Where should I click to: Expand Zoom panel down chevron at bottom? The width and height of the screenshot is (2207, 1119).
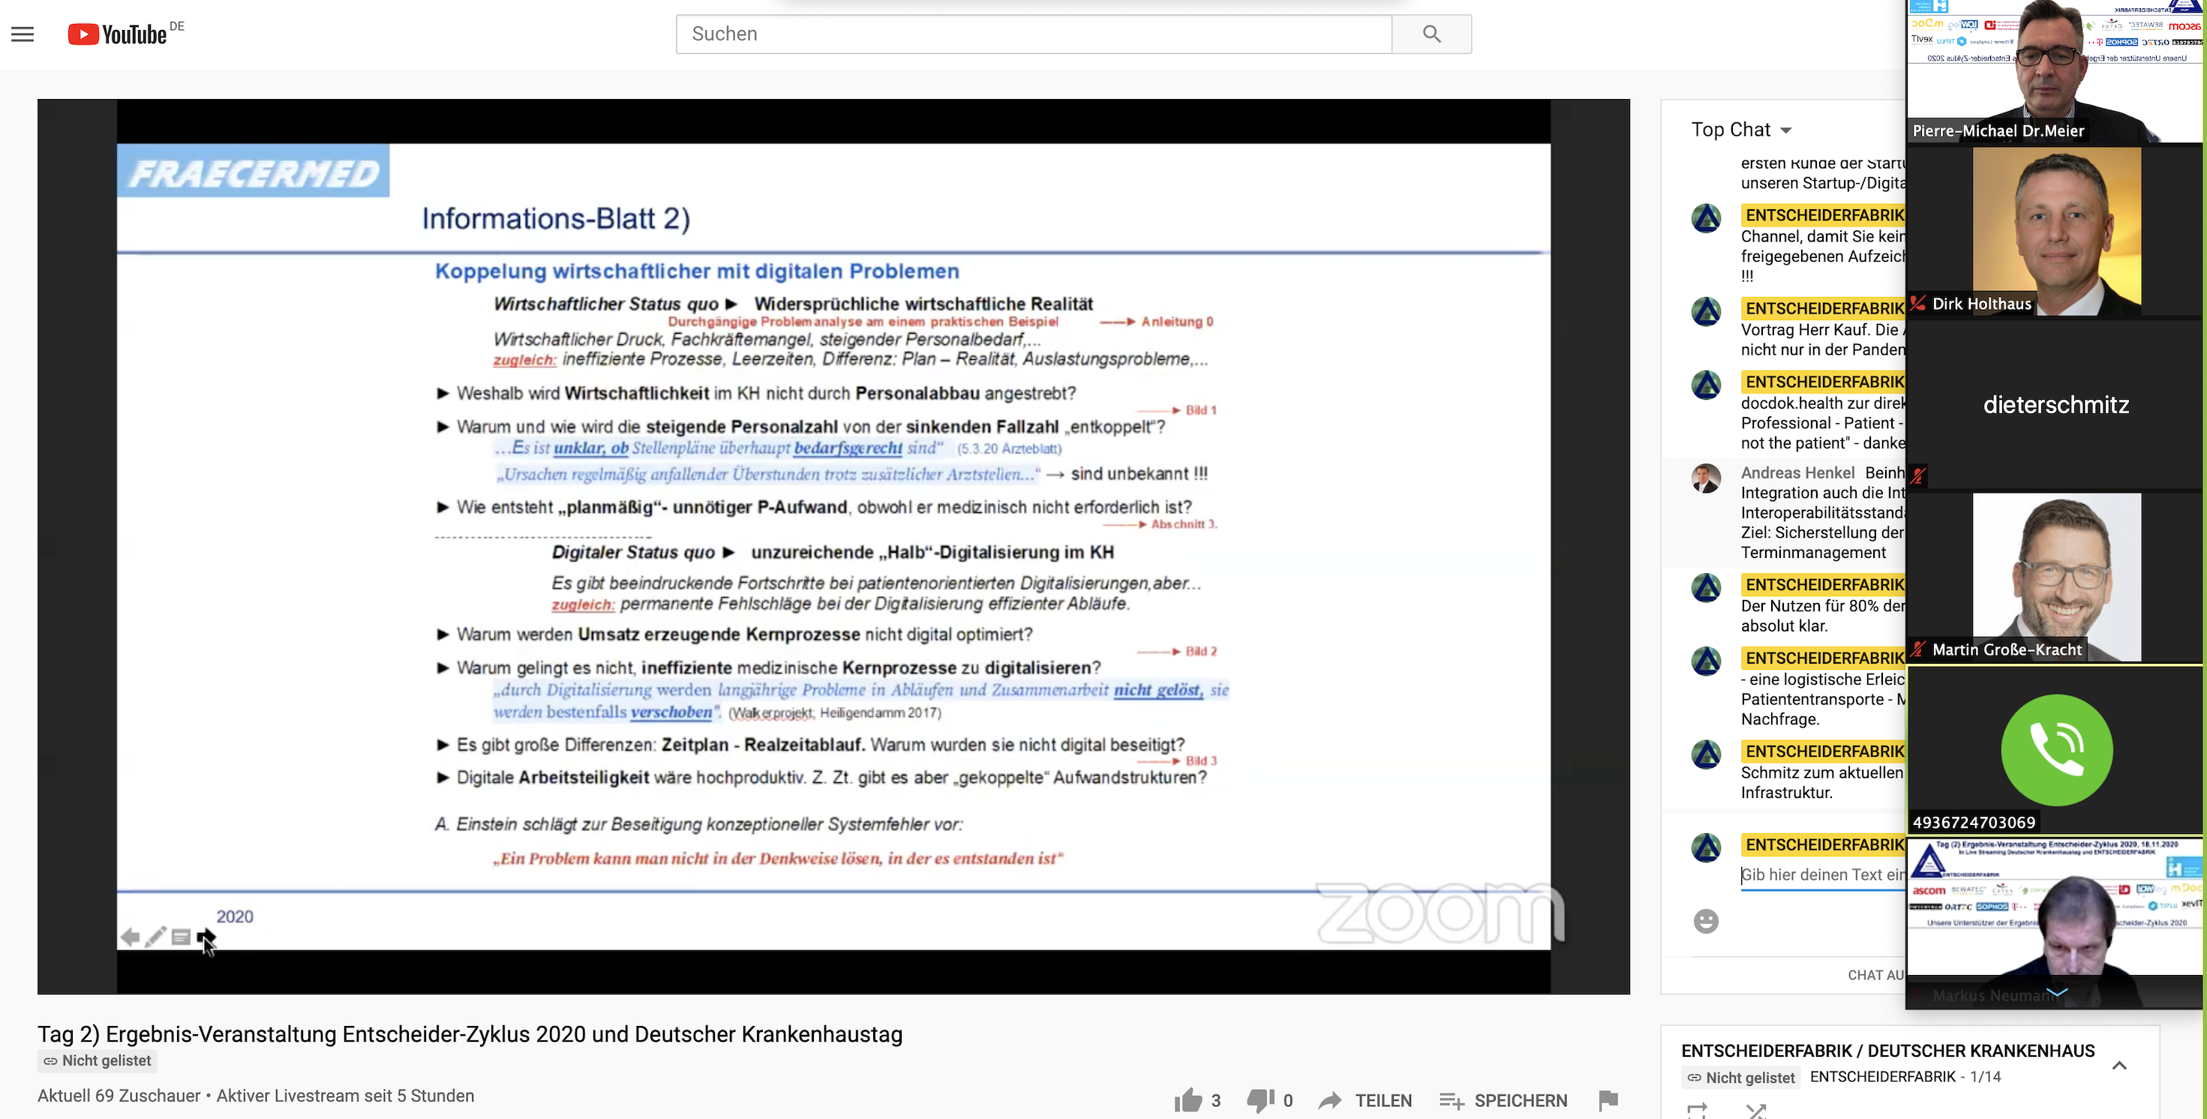tap(2056, 993)
